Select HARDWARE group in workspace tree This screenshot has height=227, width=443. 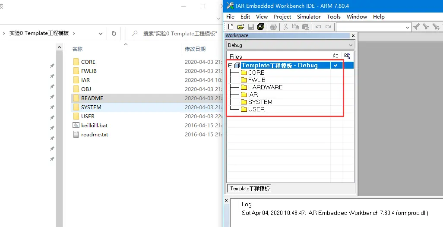coord(265,88)
